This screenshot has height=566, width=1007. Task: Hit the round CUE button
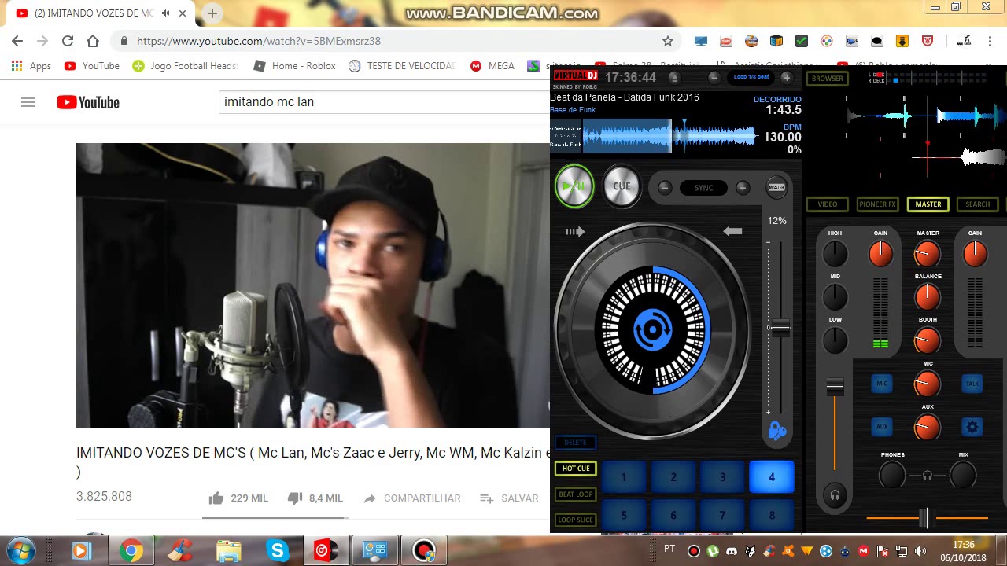622,186
